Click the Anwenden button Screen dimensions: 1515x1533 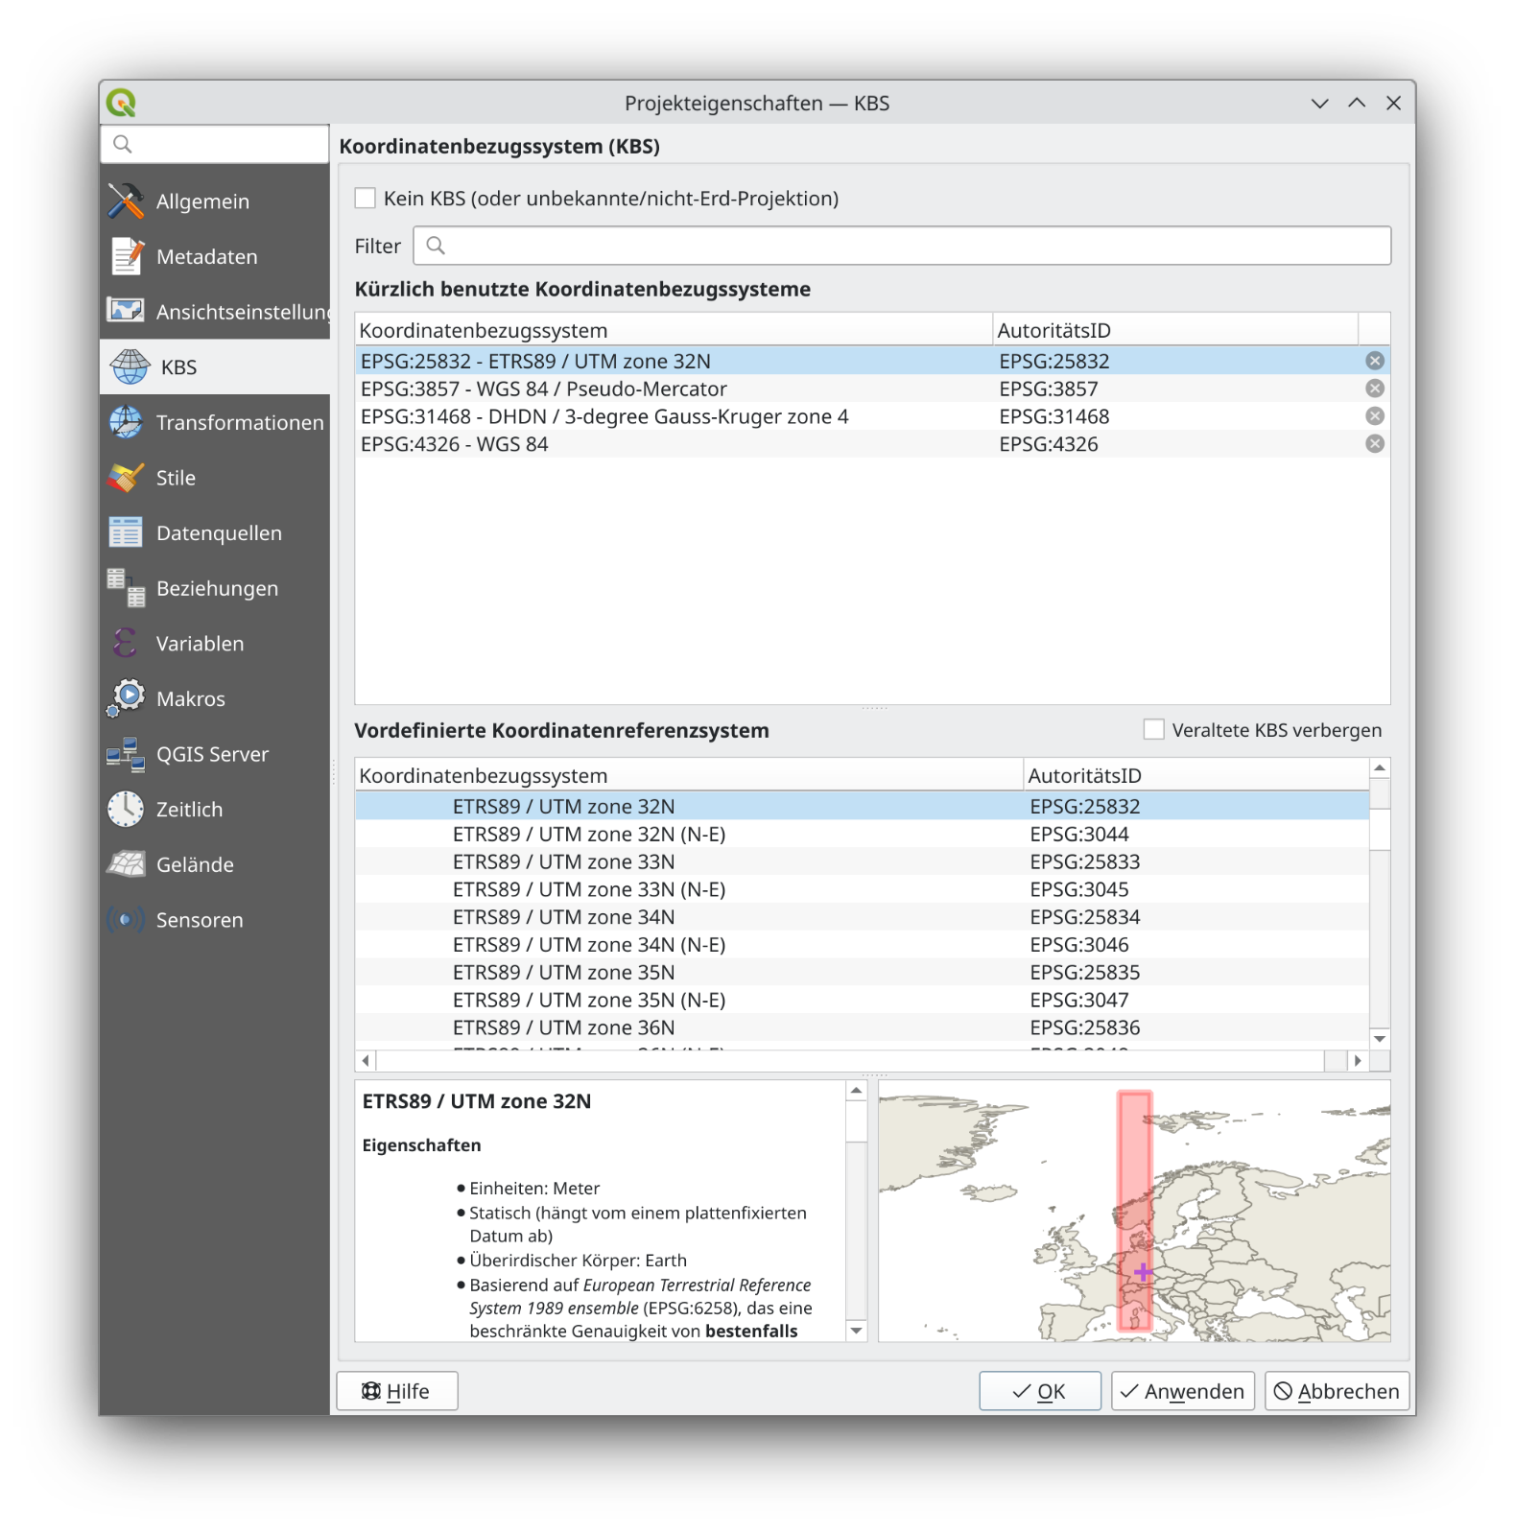tap(1182, 1391)
